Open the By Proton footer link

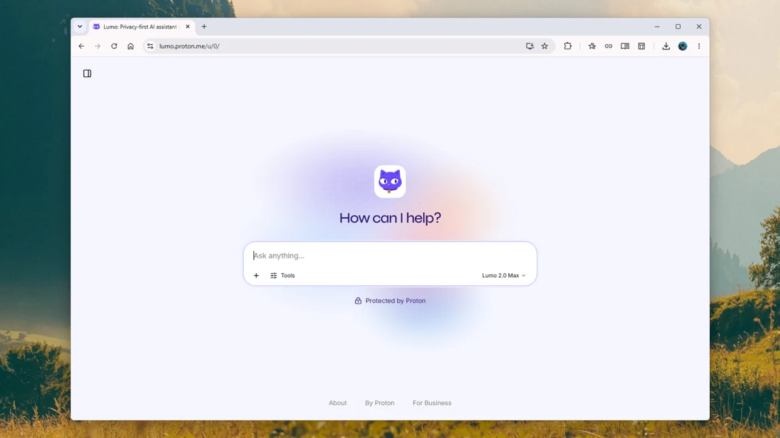pos(380,403)
